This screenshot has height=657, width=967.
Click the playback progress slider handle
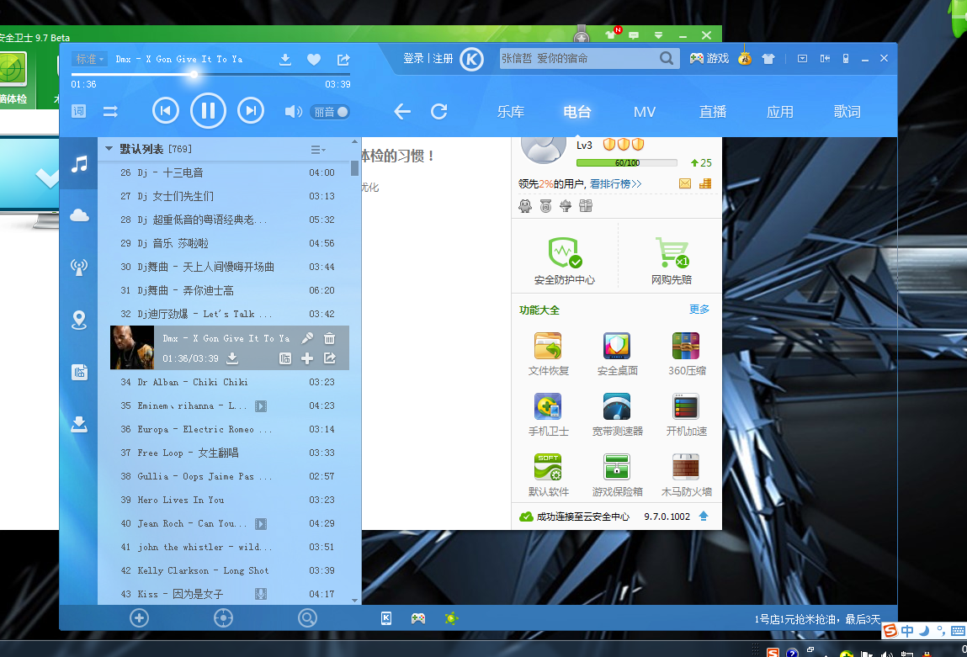(194, 74)
